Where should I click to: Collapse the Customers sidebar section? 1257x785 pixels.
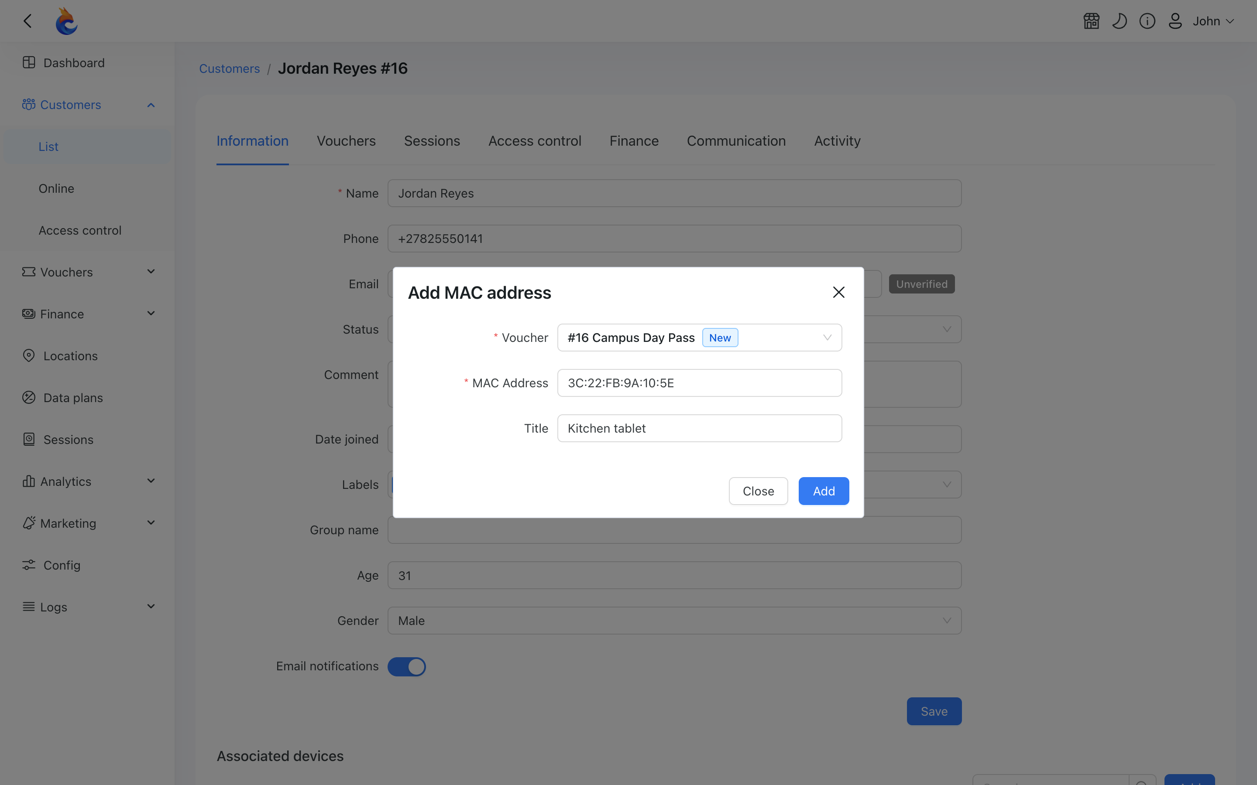coord(87,105)
